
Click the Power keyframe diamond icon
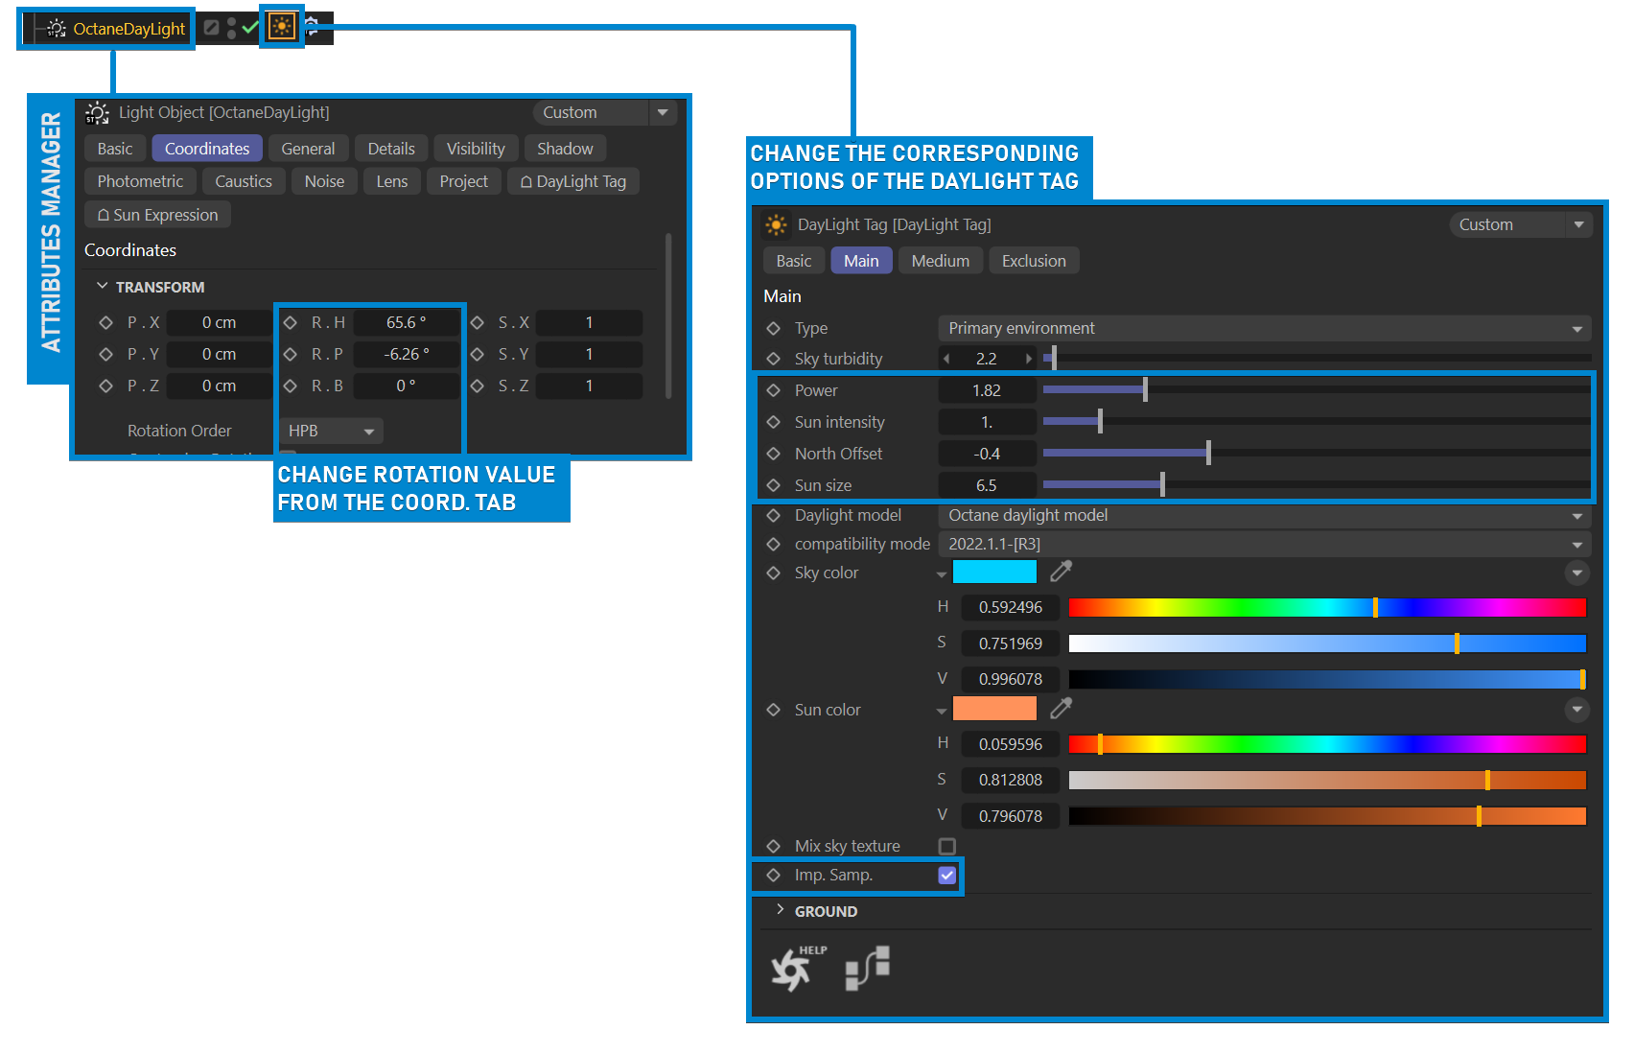coord(774,390)
